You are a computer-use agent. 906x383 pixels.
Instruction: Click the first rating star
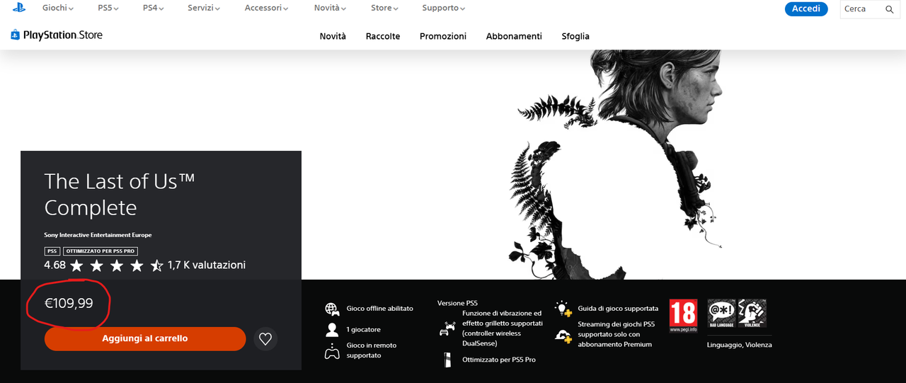[x=76, y=265]
